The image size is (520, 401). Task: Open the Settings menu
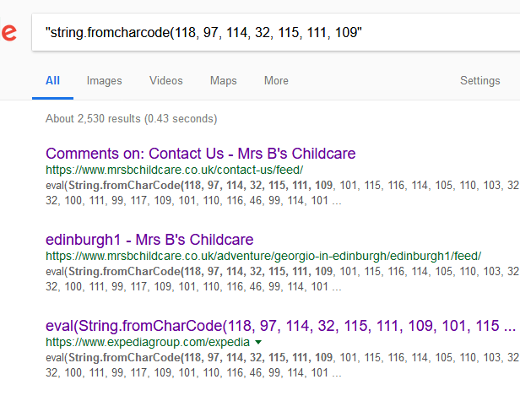tap(479, 80)
